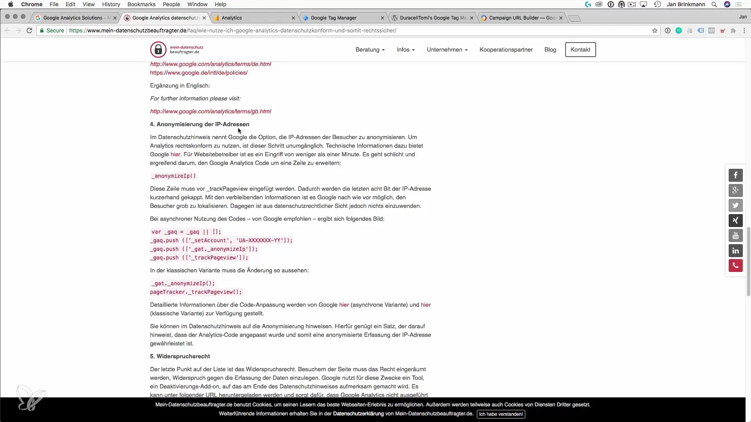Share page via Twitter sidebar icon
This screenshot has height=422, width=751.
[735, 205]
